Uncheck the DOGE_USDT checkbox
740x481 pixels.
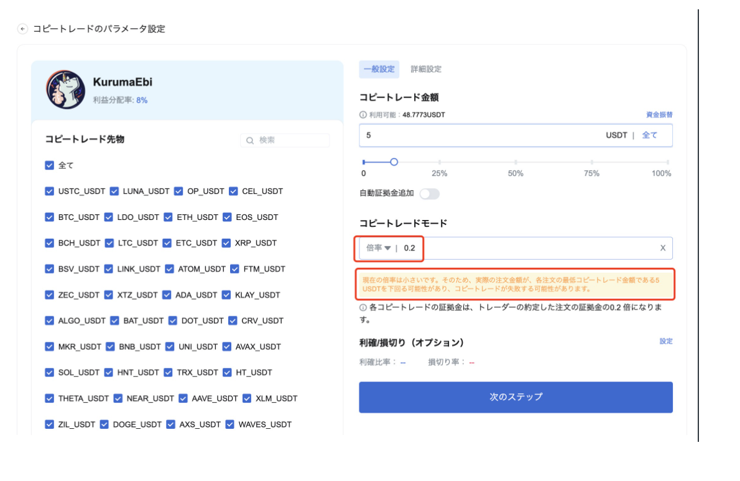coord(104,424)
